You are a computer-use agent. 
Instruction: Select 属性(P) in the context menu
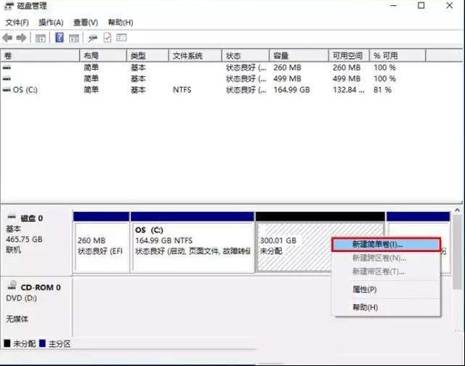(x=386, y=289)
